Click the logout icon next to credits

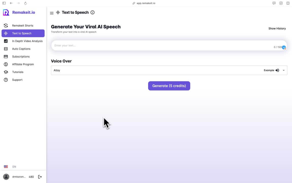pyautogui.click(x=40, y=177)
